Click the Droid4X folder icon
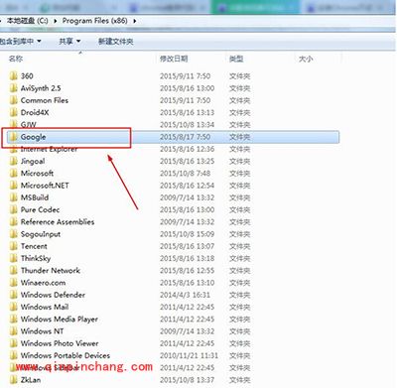 tap(14, 112)
